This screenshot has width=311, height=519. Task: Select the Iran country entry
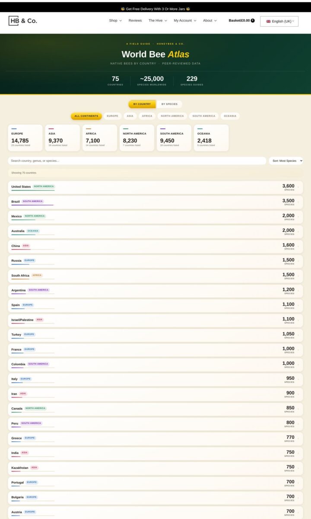[155, 394]
